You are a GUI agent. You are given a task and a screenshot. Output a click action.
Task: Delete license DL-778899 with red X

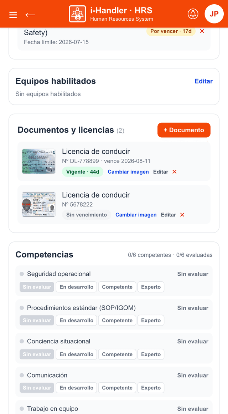coord(175,172)
